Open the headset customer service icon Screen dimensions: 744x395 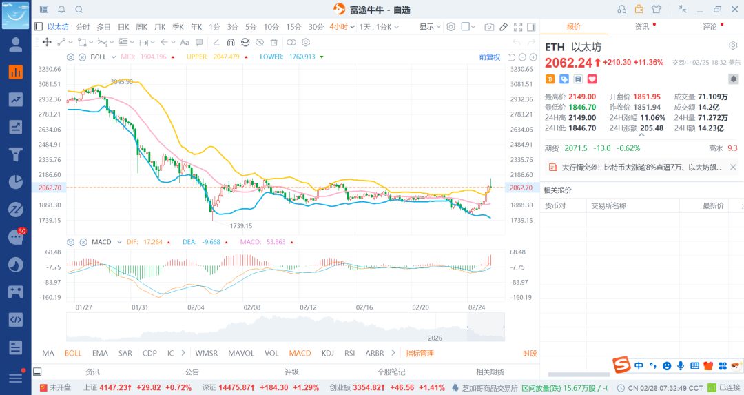[622, 10]
